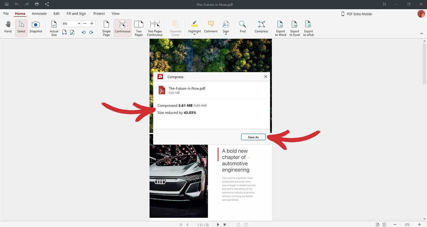Screen dimensions: 427x227
Task: Click the 8% zoom value in status bar
Action: tap(407, 225)
